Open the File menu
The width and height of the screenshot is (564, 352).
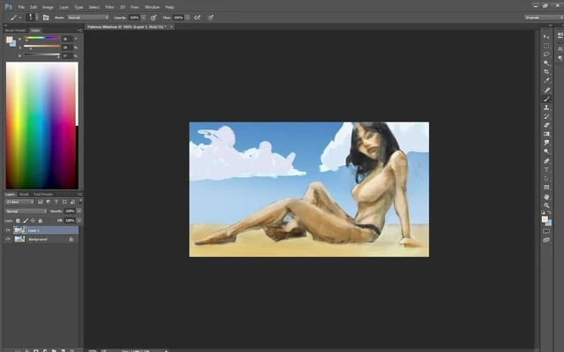21,7
